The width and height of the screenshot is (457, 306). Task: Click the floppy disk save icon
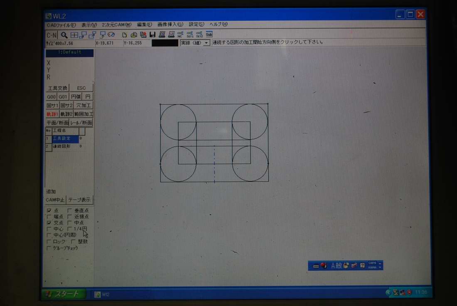tap(152, 35)
